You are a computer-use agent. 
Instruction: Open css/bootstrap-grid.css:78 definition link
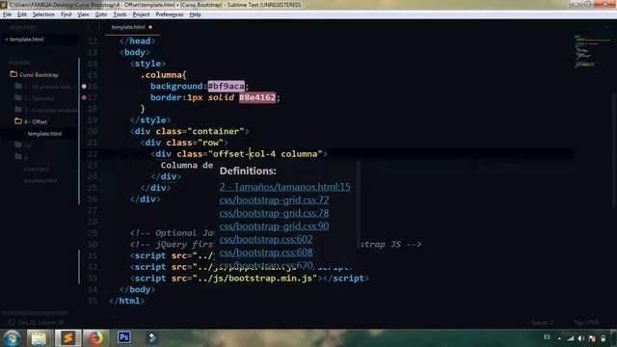(274, 213)
